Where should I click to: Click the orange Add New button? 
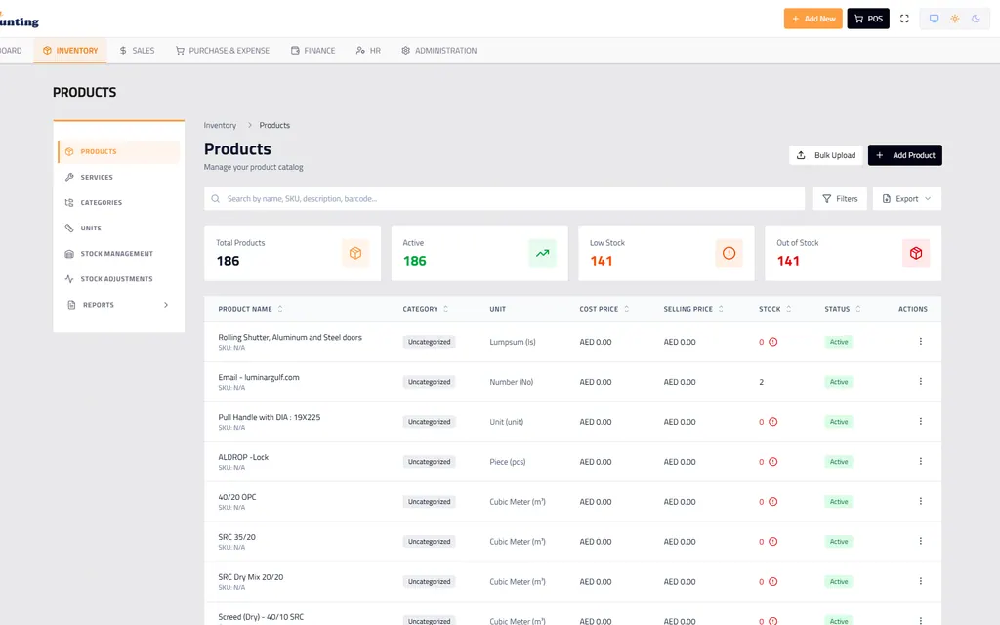[x=813, y=19]
